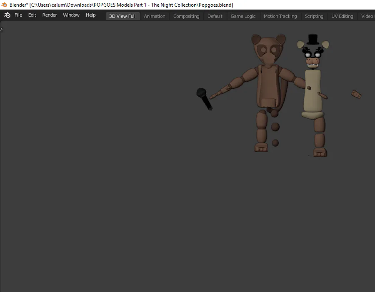Click the Blender title bar app icon
375x292 pixels.
pyautogui.click(x=4, y=5)
